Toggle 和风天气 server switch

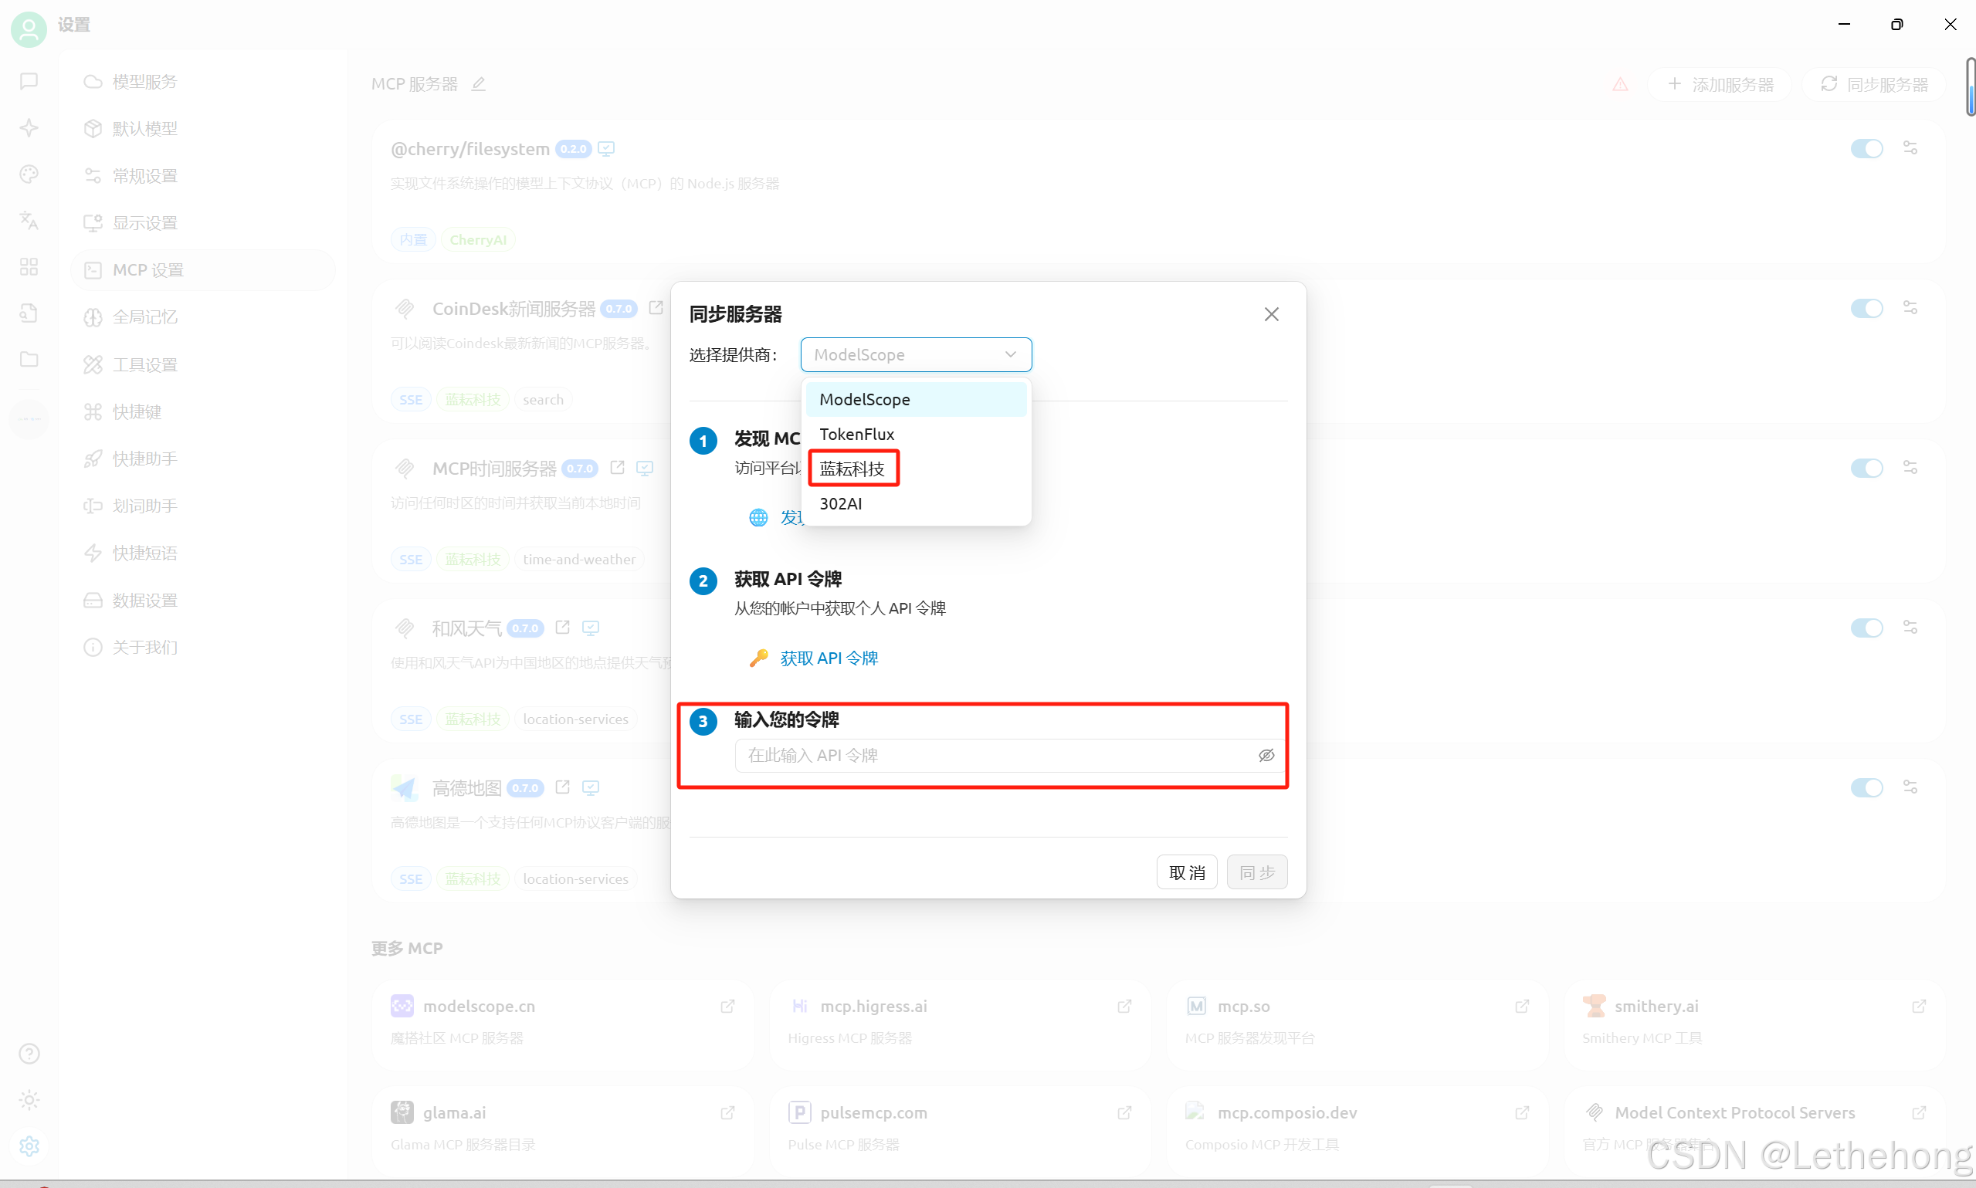click(x=1866, y=628)
